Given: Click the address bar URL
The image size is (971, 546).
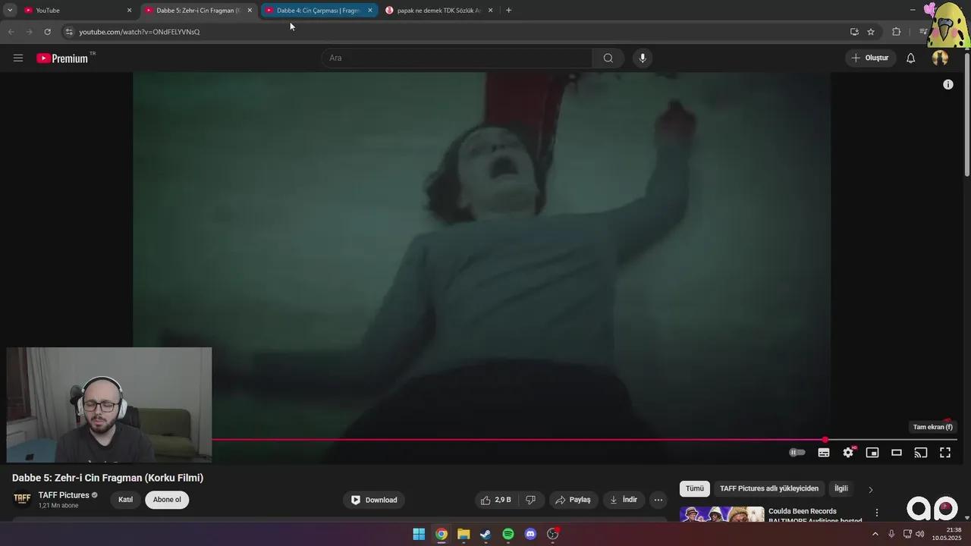Looking at the screenshot, I should point(140,32).
